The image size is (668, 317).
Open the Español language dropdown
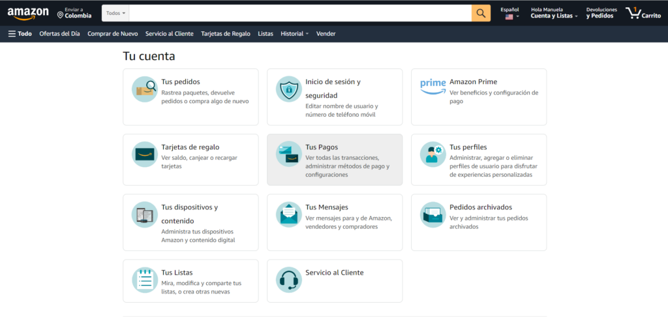[509, 13]
